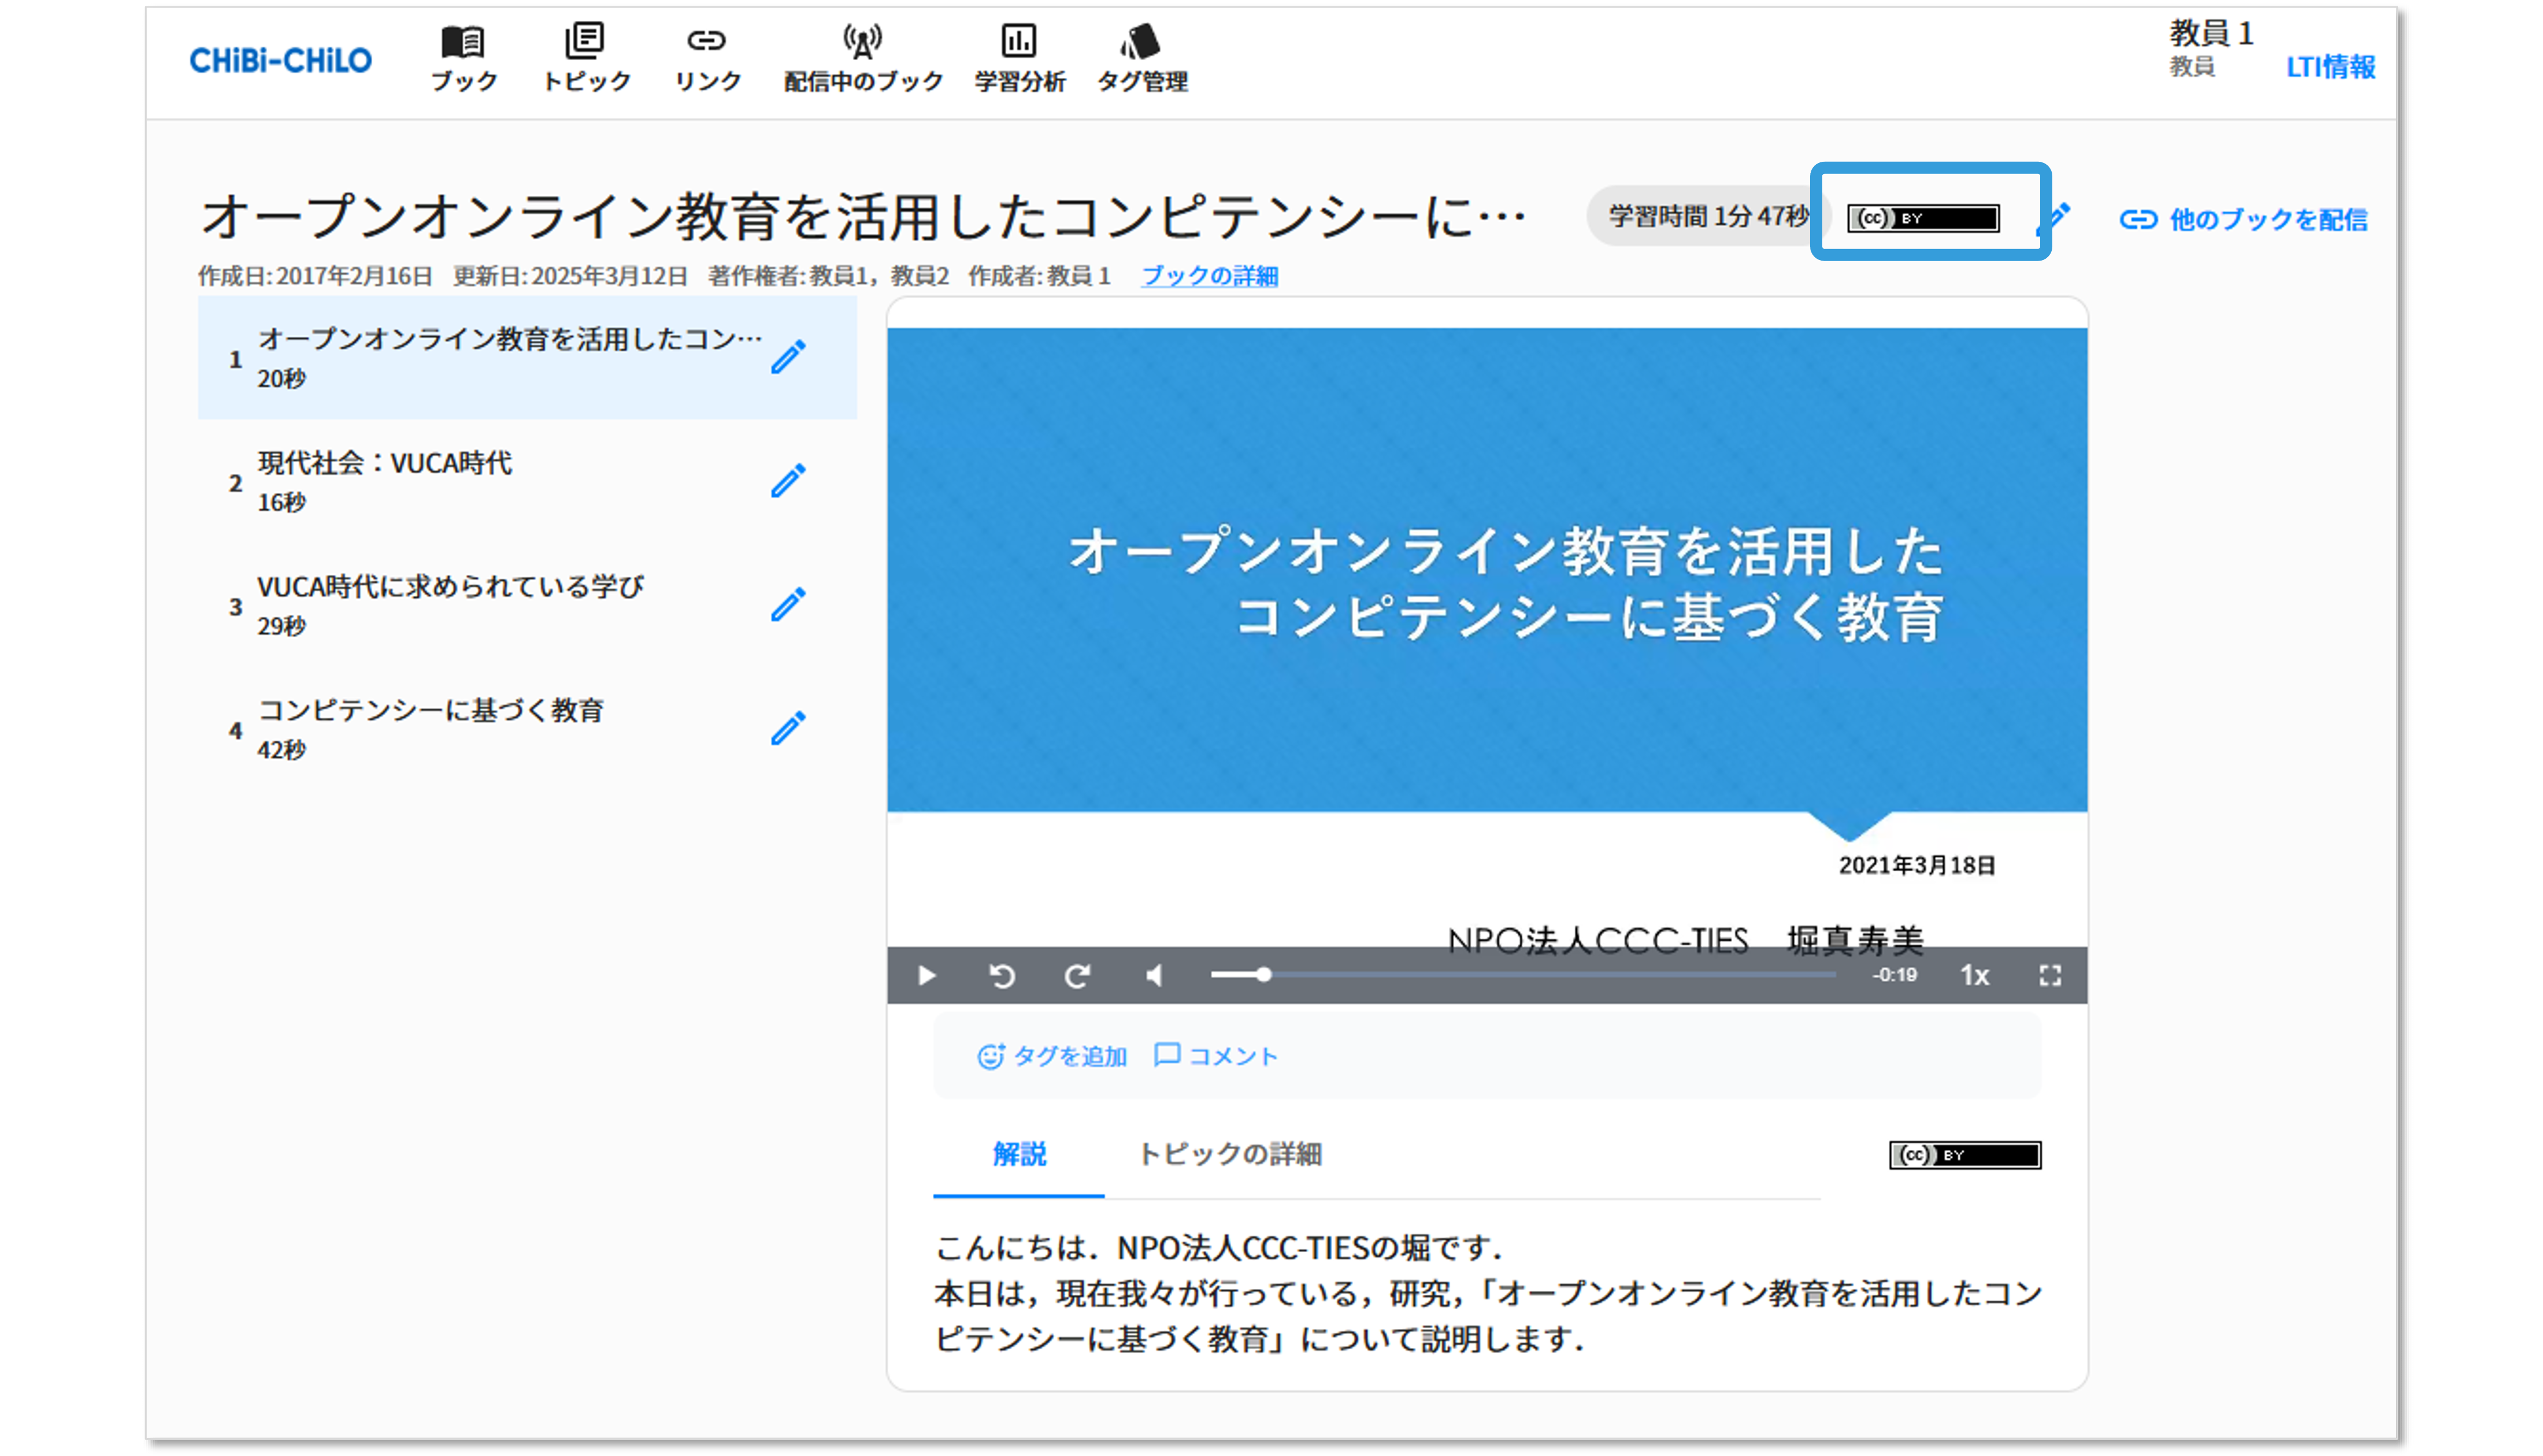Switch to トピックの詳細 tab
2543x1456 pixels.
[1229, 1154]
